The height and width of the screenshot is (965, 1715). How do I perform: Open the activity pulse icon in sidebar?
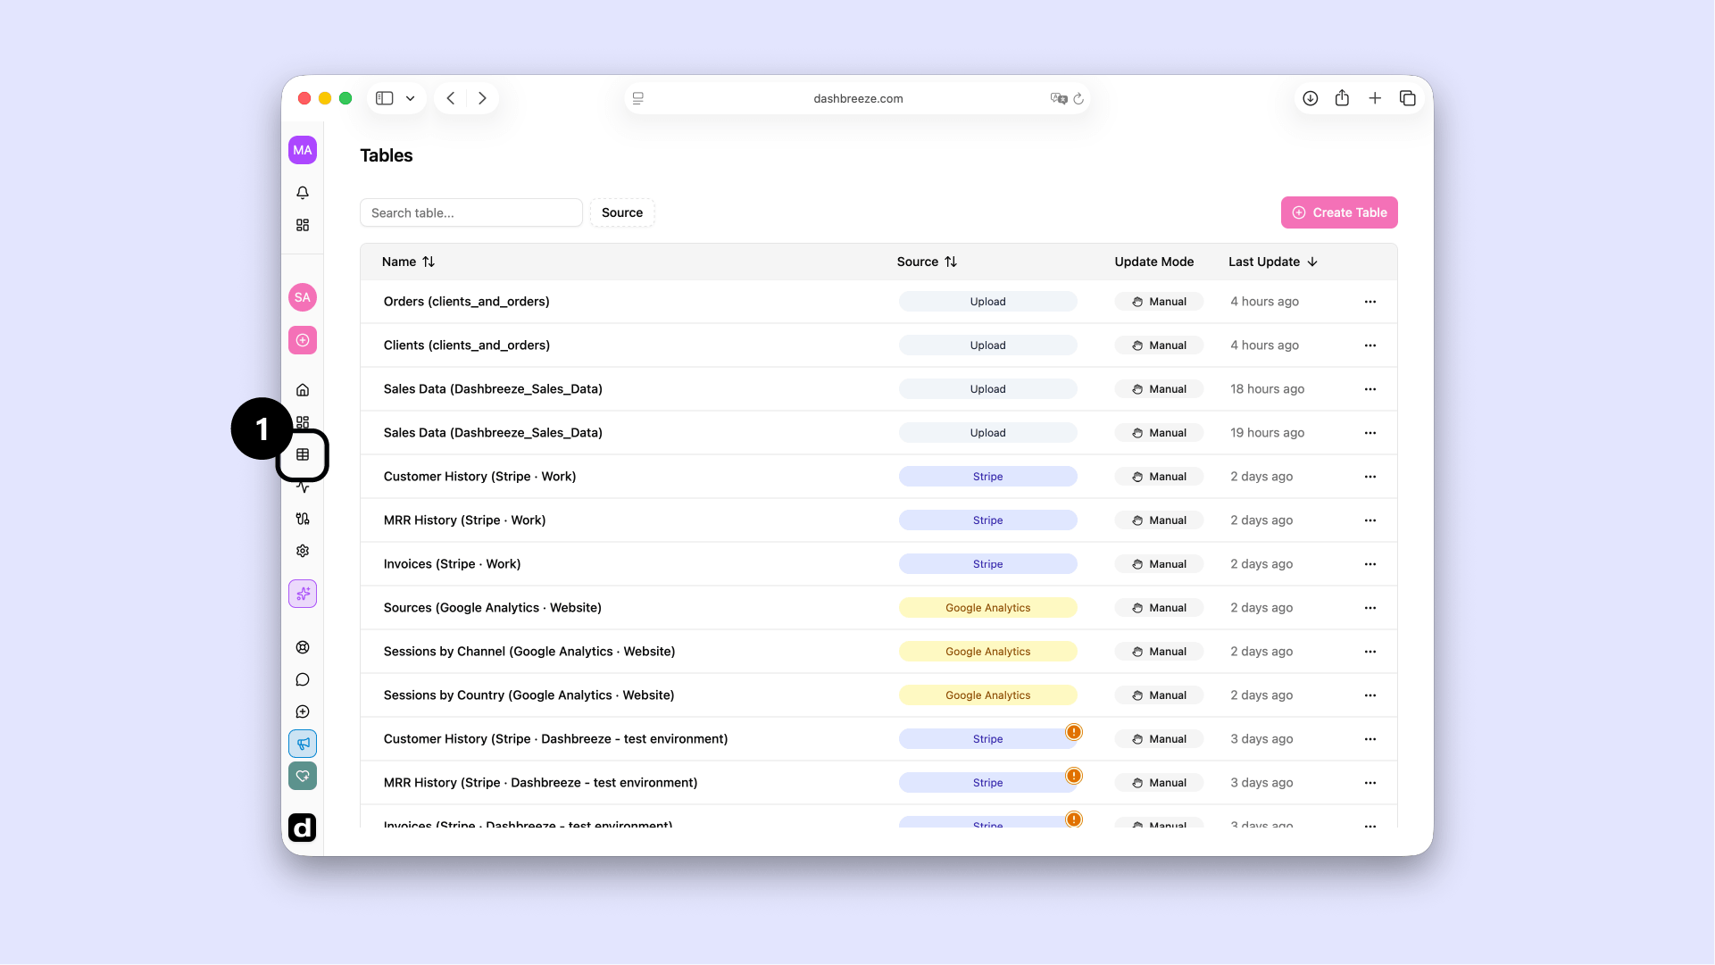[303, 487]
